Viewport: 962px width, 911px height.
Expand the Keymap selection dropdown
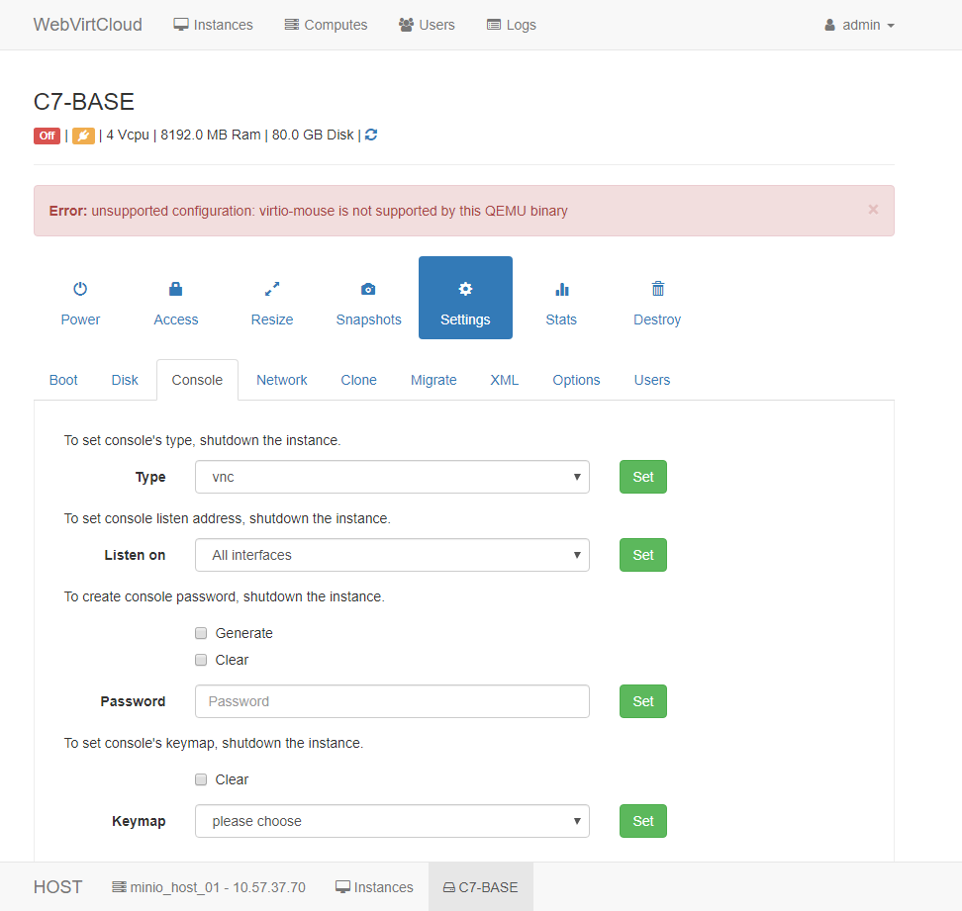pos(391,821)
